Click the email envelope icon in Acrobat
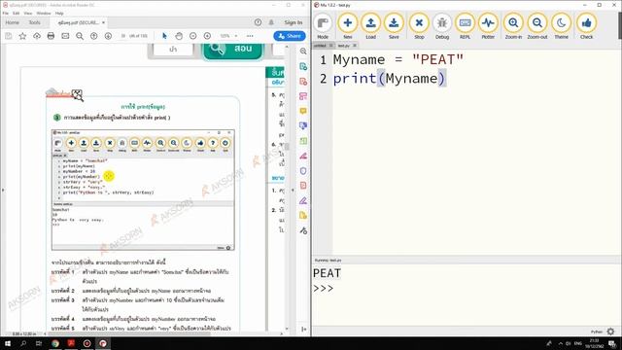The width and height of the screenshot is (622, 350). [65, 36]
